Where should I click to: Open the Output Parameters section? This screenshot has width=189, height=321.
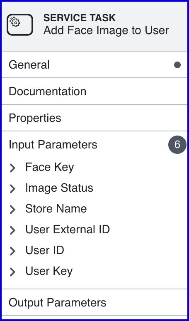tap(94, 303)
